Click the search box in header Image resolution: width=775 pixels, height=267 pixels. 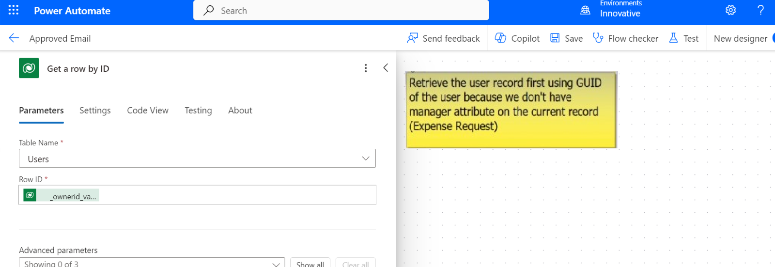point(341,10)
